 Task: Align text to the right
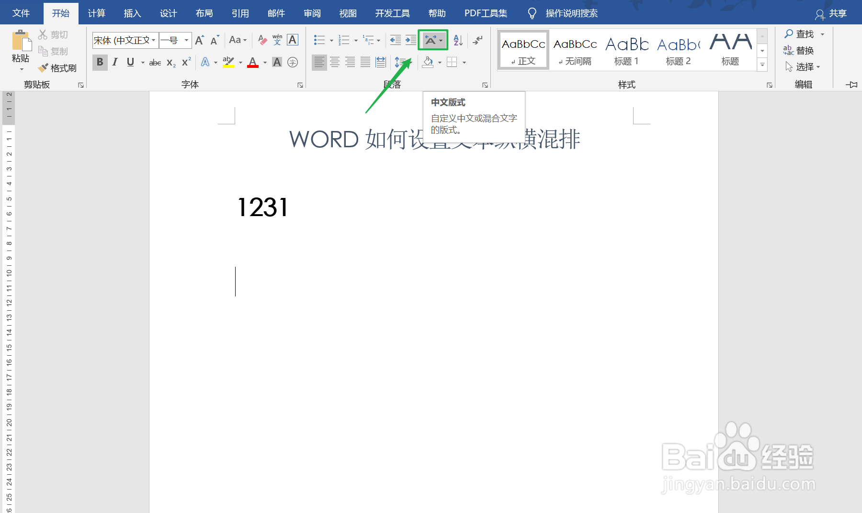[350, 62]
